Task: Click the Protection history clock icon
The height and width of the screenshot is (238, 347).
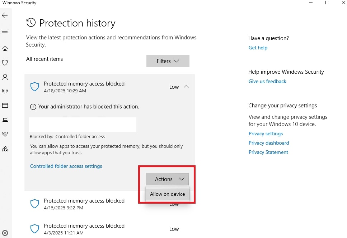Action: pyautogui.click(x=31, y=23)
